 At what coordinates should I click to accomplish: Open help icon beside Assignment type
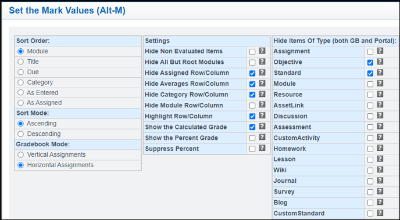click(x=380, y=51)
